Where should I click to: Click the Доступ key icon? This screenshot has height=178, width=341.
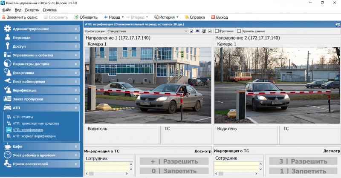(7, 46)
